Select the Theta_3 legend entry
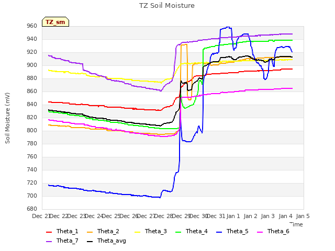This screenshot has width=335, height=251. tap(150, 231)
